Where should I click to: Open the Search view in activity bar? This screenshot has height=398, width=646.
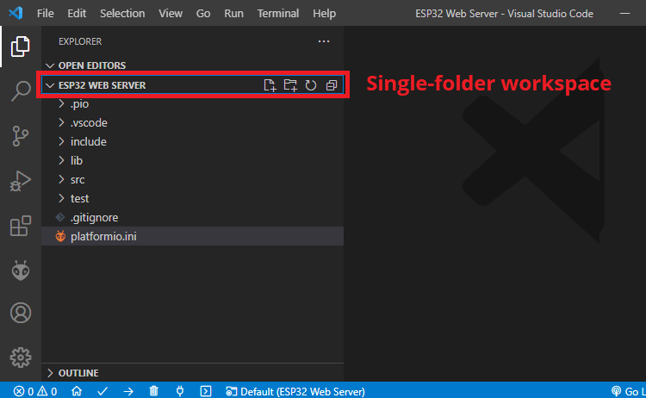(x=21, y=91)
